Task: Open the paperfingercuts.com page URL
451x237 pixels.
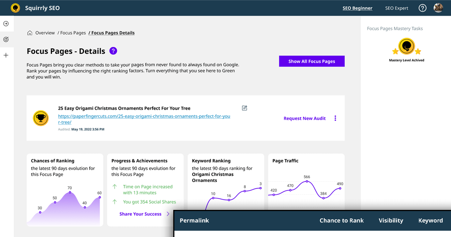Action: (144, 119)
